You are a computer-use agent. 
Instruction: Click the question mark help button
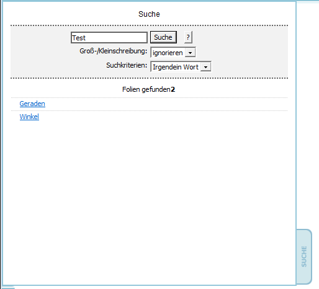pos(188,37)
